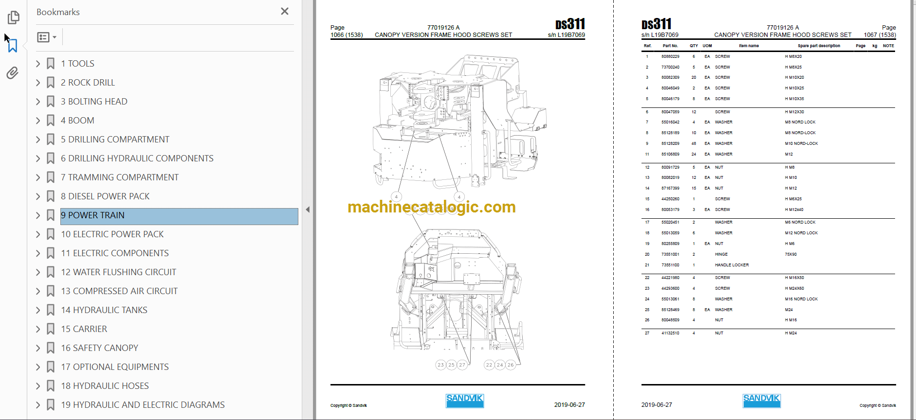
Task: Expand 19 HYDRAULIC AND ELECTRIC DIAGRAMS bookmark
Action: pyautogui.click(x=38, y=405)
